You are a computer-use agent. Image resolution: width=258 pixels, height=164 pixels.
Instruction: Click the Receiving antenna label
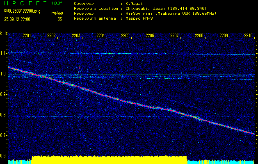pyautogui.click(x=95, y=18)
